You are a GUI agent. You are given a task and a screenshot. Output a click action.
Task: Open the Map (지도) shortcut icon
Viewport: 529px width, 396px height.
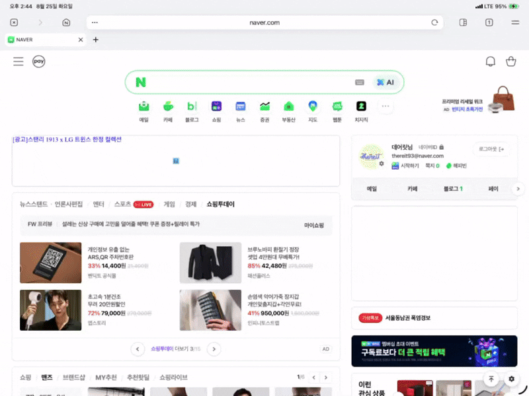313,107
